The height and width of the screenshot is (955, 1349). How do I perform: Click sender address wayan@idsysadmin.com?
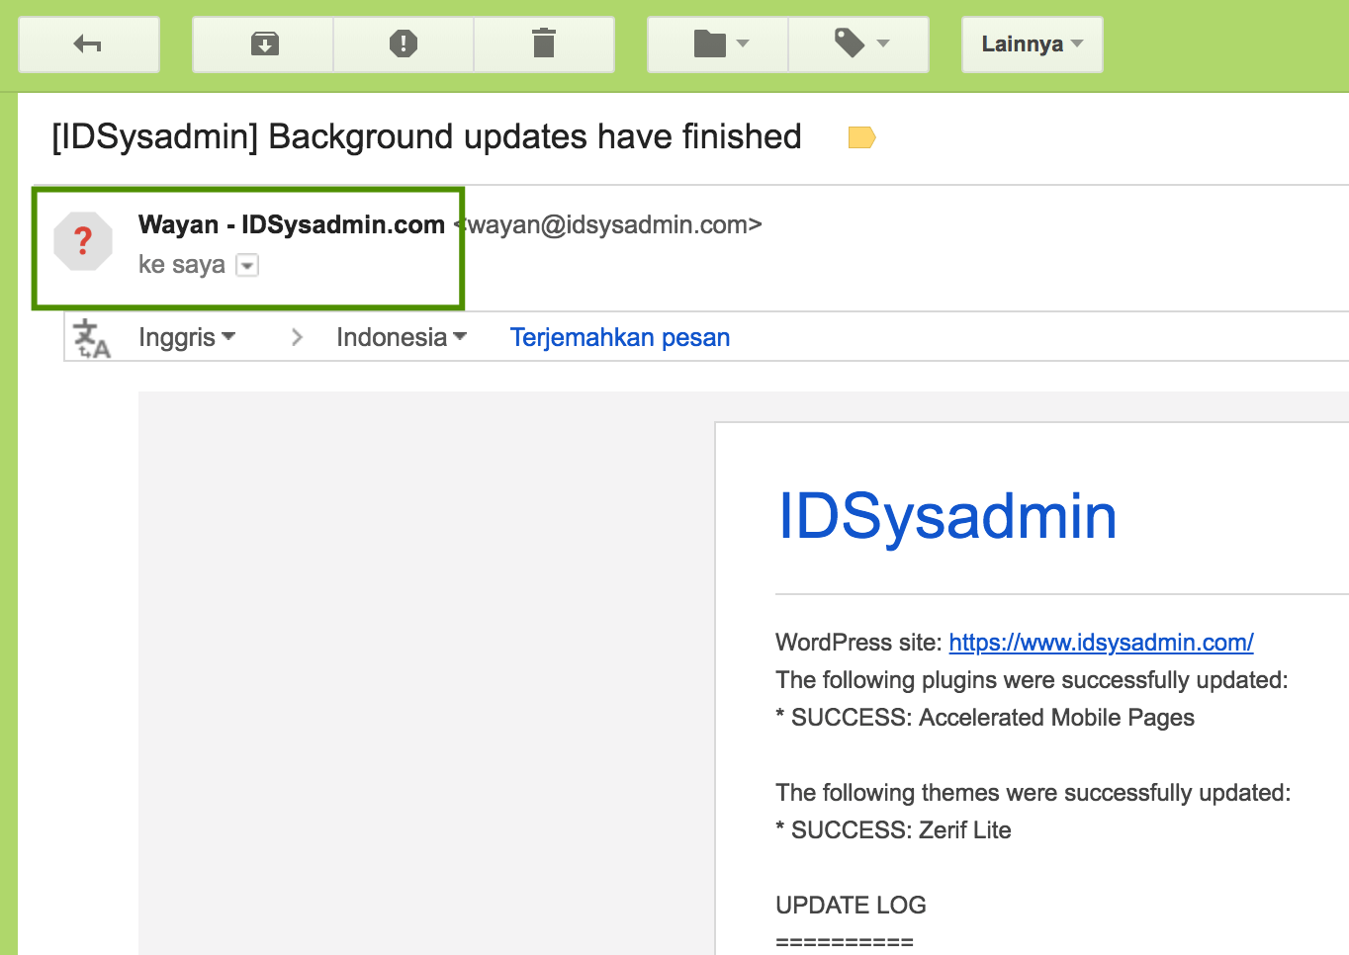point(608,224)
